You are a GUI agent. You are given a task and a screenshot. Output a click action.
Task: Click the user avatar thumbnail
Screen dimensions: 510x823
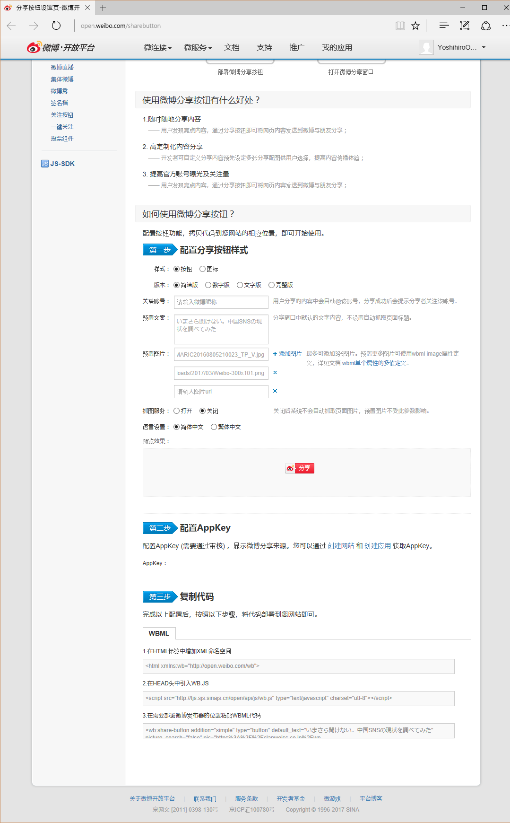(x=426, y=47)
